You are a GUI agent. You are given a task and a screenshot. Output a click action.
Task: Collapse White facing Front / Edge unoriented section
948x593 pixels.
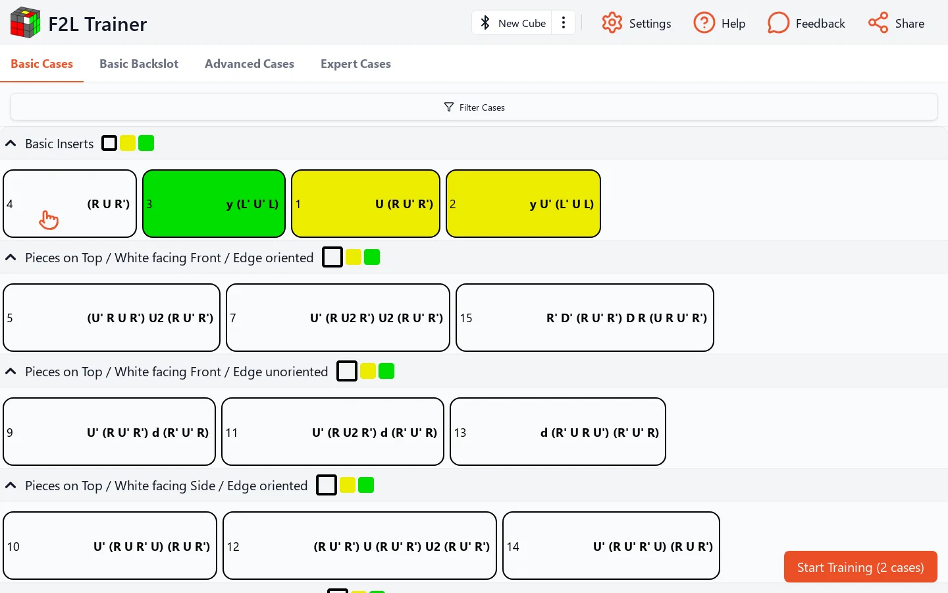coord(11,371)
